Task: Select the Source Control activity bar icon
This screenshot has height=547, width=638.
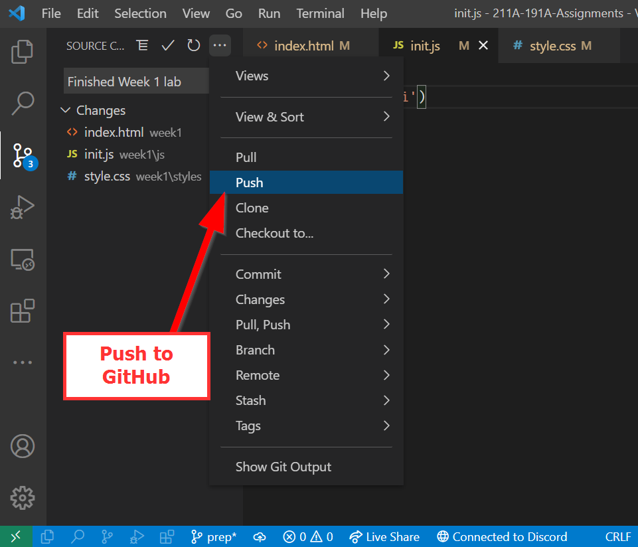Action: pos(23,155)
